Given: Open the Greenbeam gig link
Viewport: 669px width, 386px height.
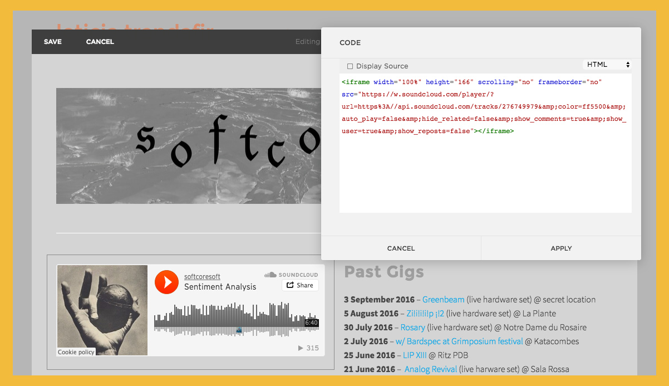Looking at the screenshot, I should [444, 300].
